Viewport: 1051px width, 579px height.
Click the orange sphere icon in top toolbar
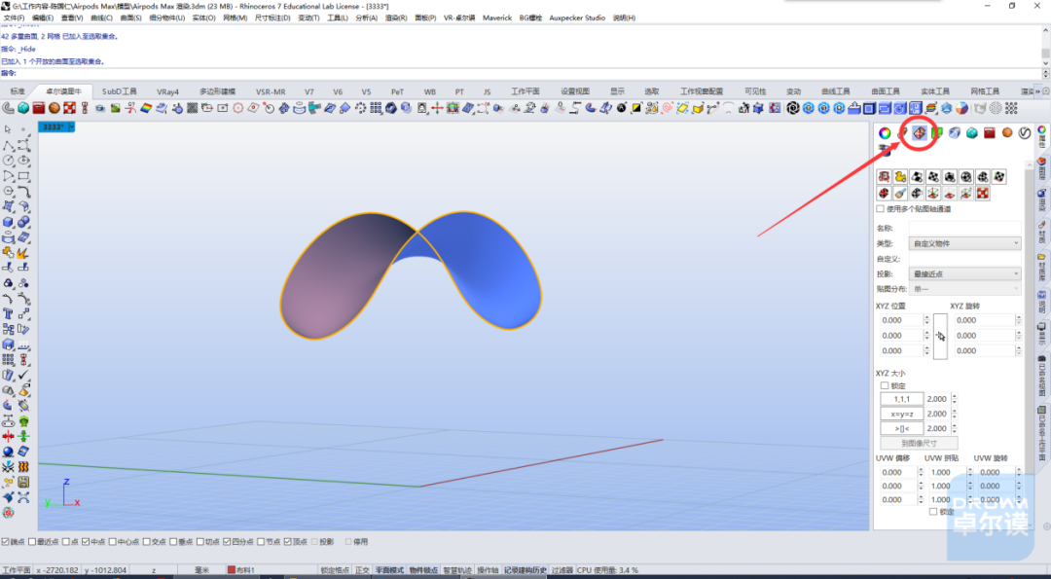pyautogui.click(x=54, y=108)
